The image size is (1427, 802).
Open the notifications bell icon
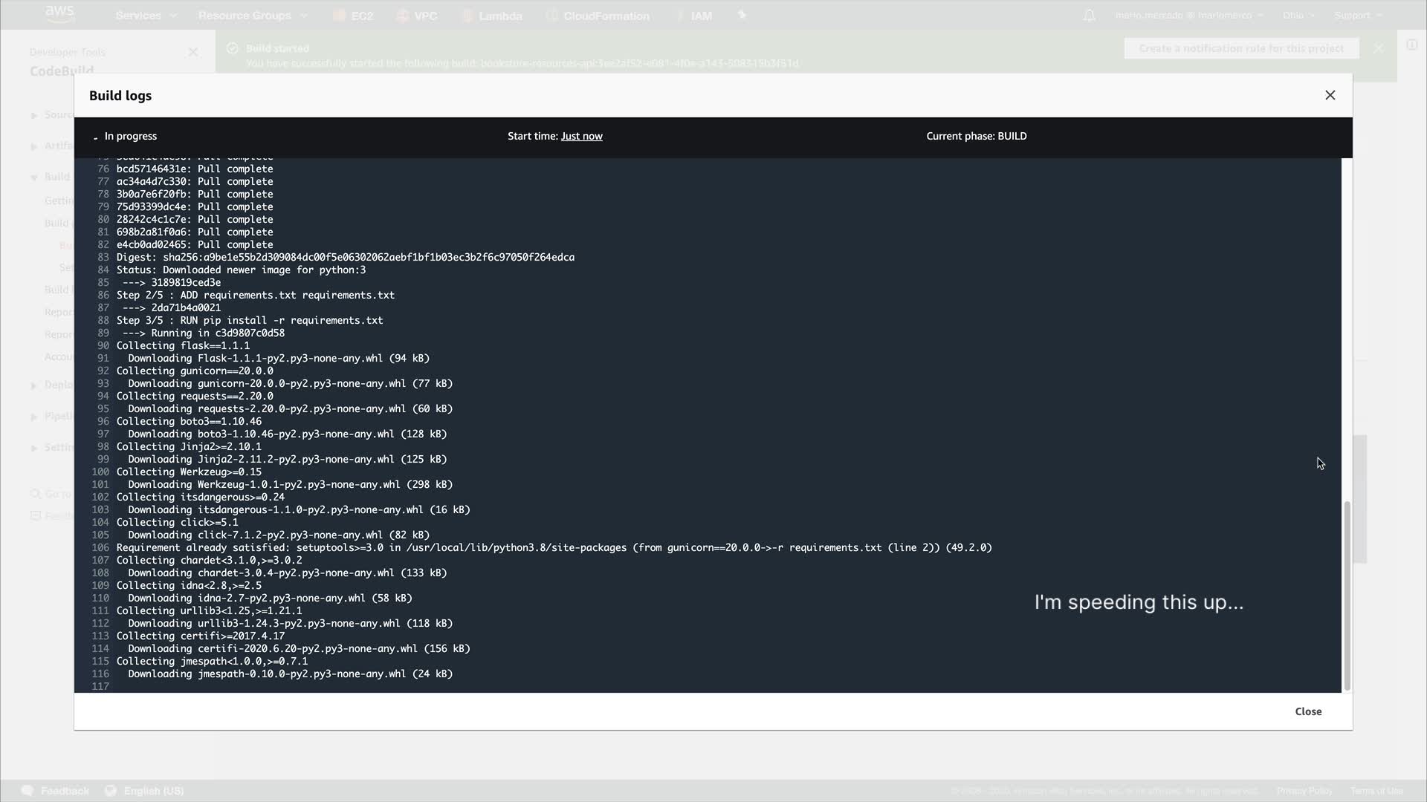[x=1089, y=16]
